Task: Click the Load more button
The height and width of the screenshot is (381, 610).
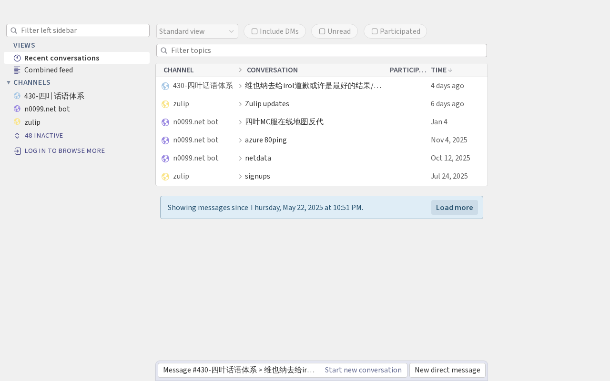Action: pyautogui.click(x=455, y=208)
